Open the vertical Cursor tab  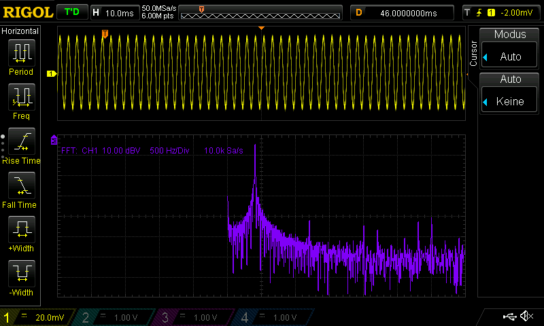click(473, 54)
